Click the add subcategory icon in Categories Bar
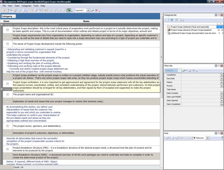Viewport: 224px width, 170px height. pyautogui.click(x=172, y=20)
